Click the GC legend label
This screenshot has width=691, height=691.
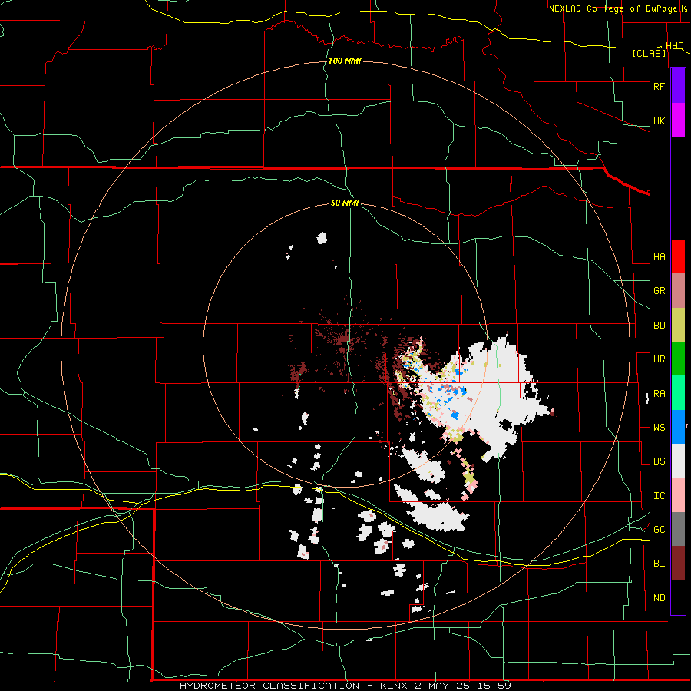[659, 530]
